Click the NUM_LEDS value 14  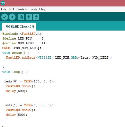pyautogui.click(x=43, y=43)
